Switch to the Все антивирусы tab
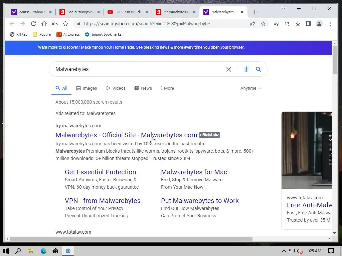Screen dimensions: 342x256 point(79,12)
